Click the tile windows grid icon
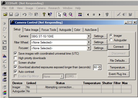This screenshot has height=98, width=138. [x=80, y=14]
